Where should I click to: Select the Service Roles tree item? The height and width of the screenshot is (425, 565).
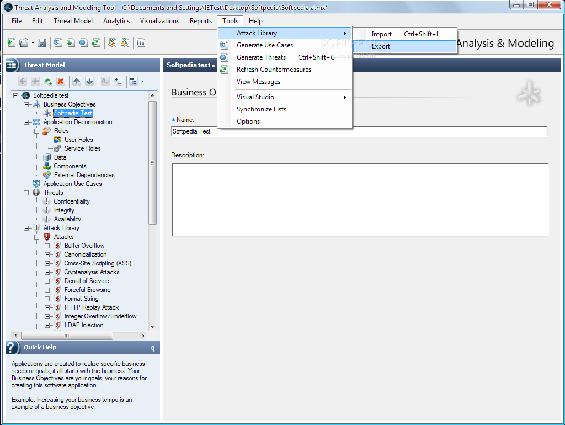click(x=83, y=148)
